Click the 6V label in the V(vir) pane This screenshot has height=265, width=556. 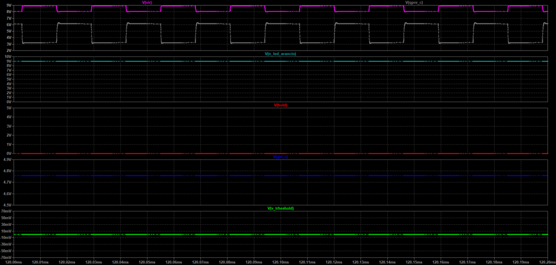pos(9,24)
